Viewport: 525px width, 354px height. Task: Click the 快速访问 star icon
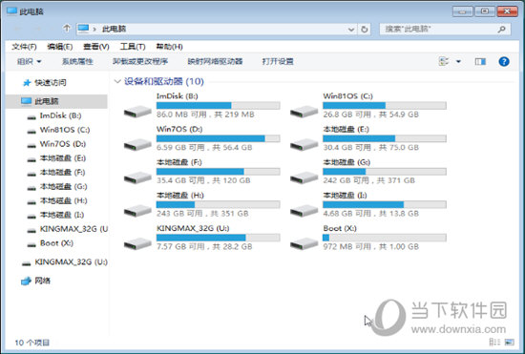pyautogui.click(x=27, y=83)
